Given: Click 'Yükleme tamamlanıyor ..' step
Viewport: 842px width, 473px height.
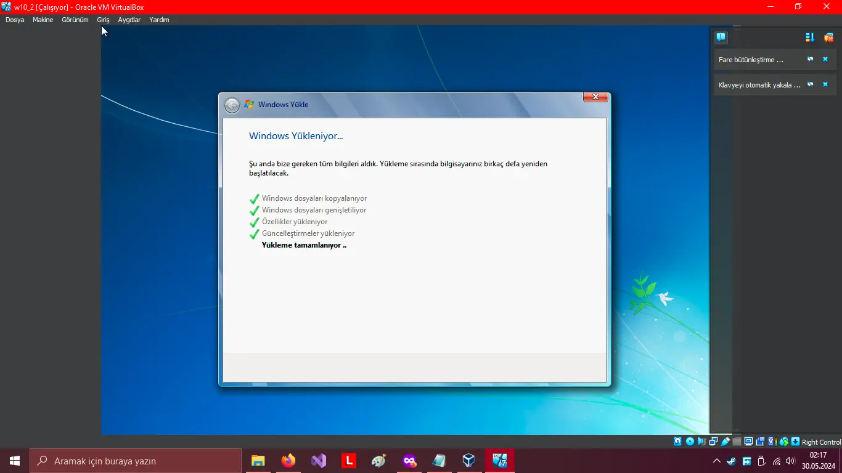Looking at the screenshot, I should pos(304,245).
